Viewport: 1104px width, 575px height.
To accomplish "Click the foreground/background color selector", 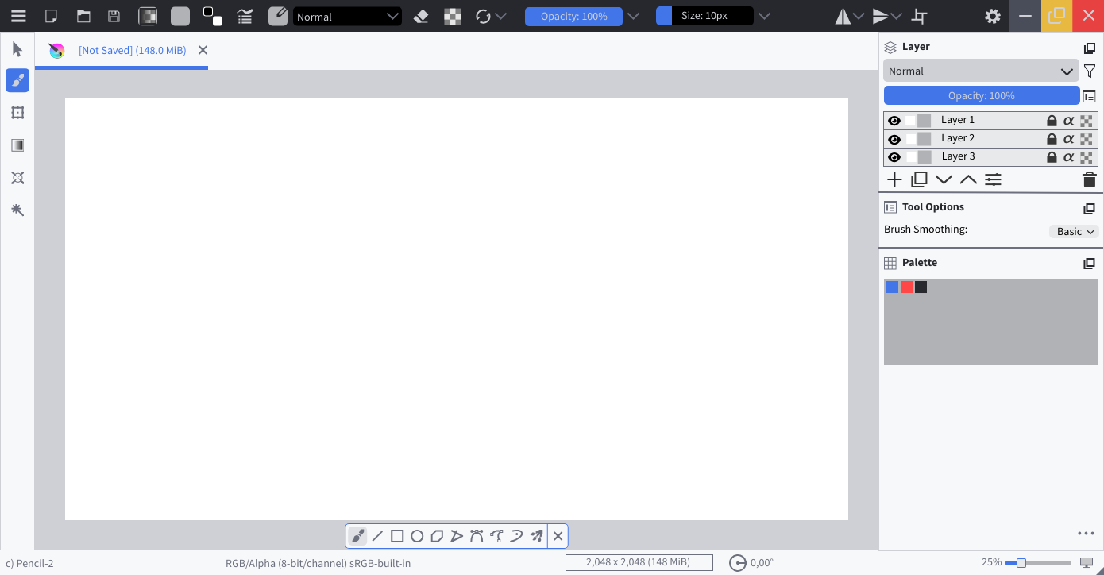I will click(212, 16).
